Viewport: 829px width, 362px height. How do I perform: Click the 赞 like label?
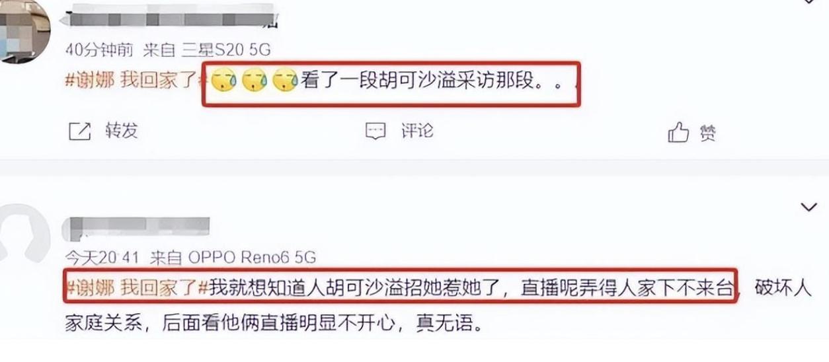708,134
